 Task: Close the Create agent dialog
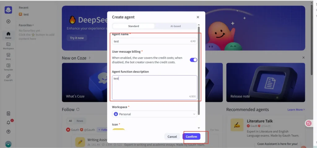(198, 17)
